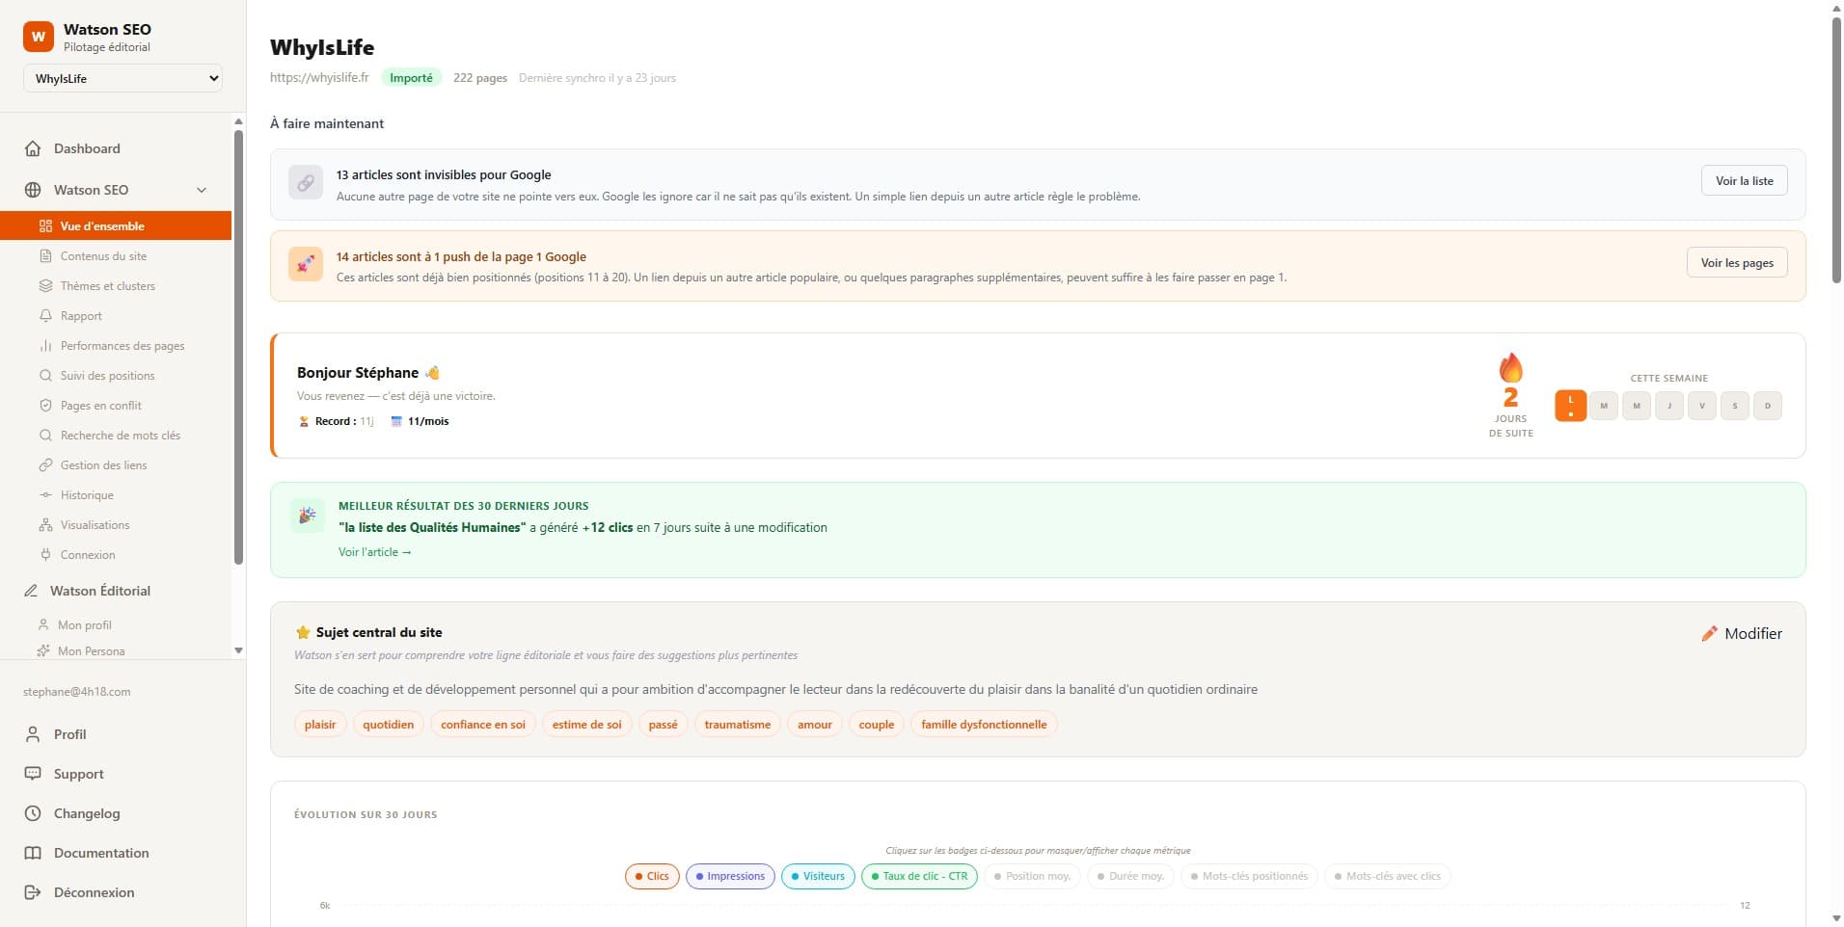Follow the Voir l'article link
Image resolution: width=1844 pixels, height=927 pixels.
[x=374, y=551]
